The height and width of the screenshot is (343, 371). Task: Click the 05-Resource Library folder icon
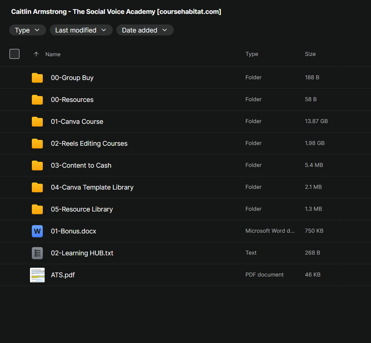click(x=37, y=209)
